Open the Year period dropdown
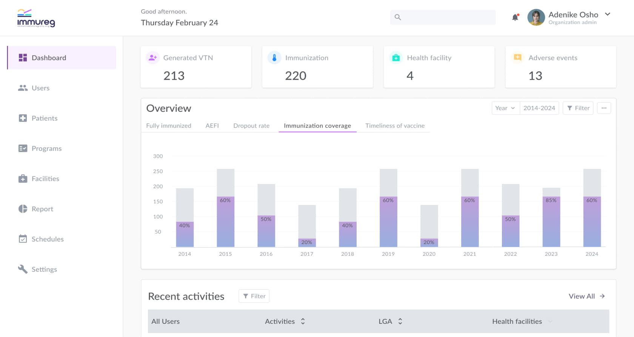The width and height of the screenshot is (634, 337). point(506,108)
